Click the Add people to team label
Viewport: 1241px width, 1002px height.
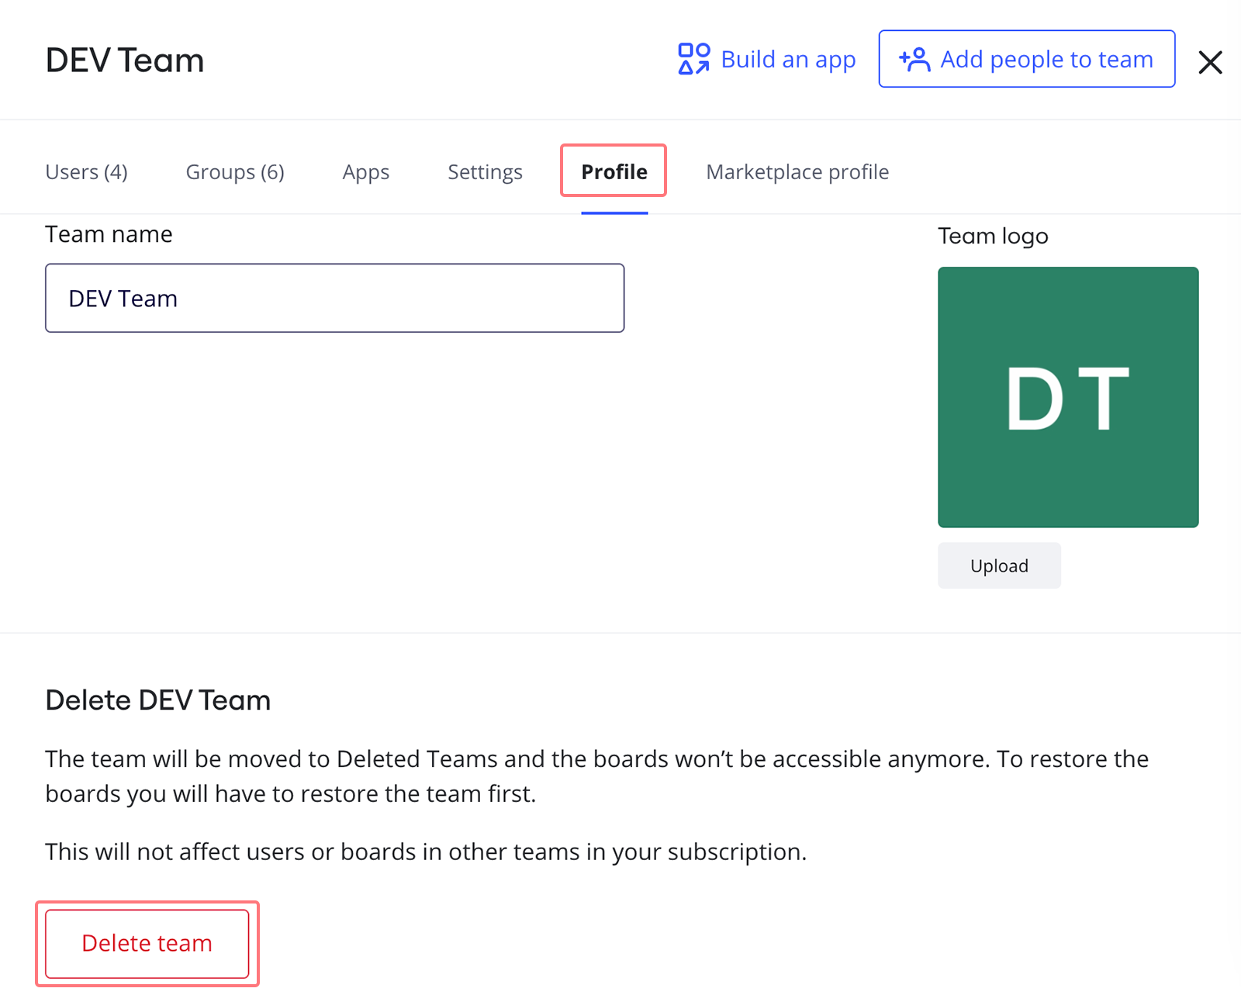click(1046, 59)
